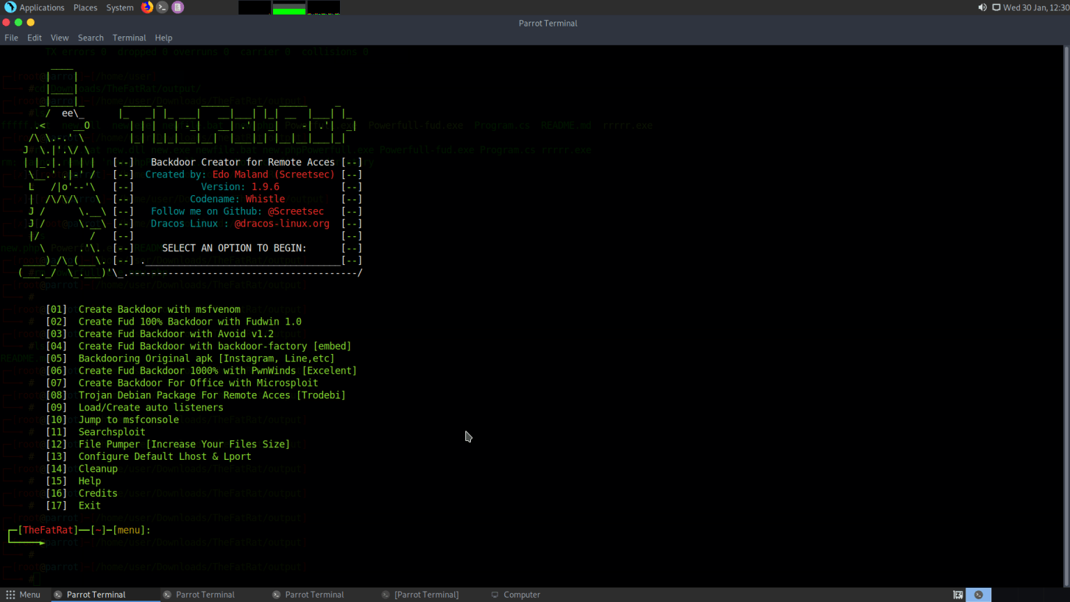Click the @dracos-linux.org link
Screen dimensions: 1070x602
tap(281, 223)
